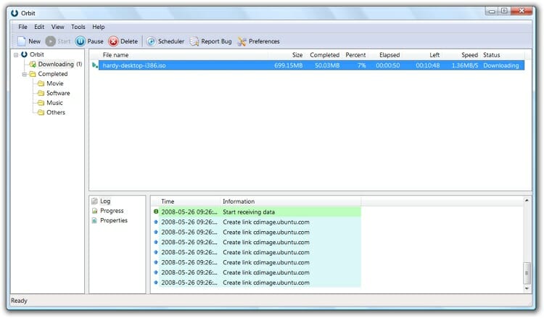Click the Log panel icon
The height and width of the screenshot is (318, 544).
[94, 201]
